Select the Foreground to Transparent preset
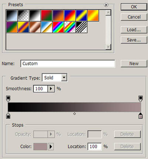The height and width of the screenshot is (159, 148). pos(23,16)
